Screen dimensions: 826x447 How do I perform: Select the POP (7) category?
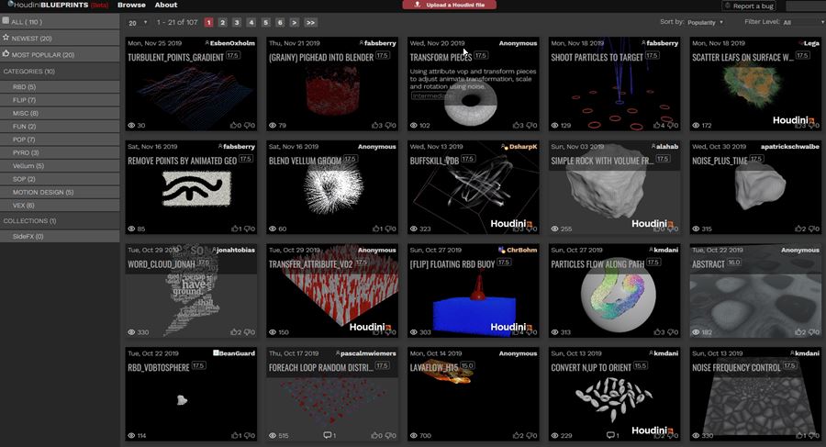pos(60,140)
